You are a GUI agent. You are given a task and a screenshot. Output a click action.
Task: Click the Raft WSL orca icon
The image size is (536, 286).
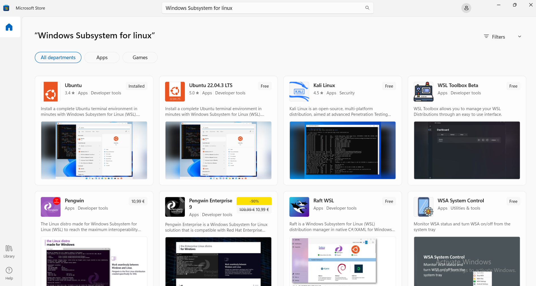pyautogui.click(x=299, y=207)
